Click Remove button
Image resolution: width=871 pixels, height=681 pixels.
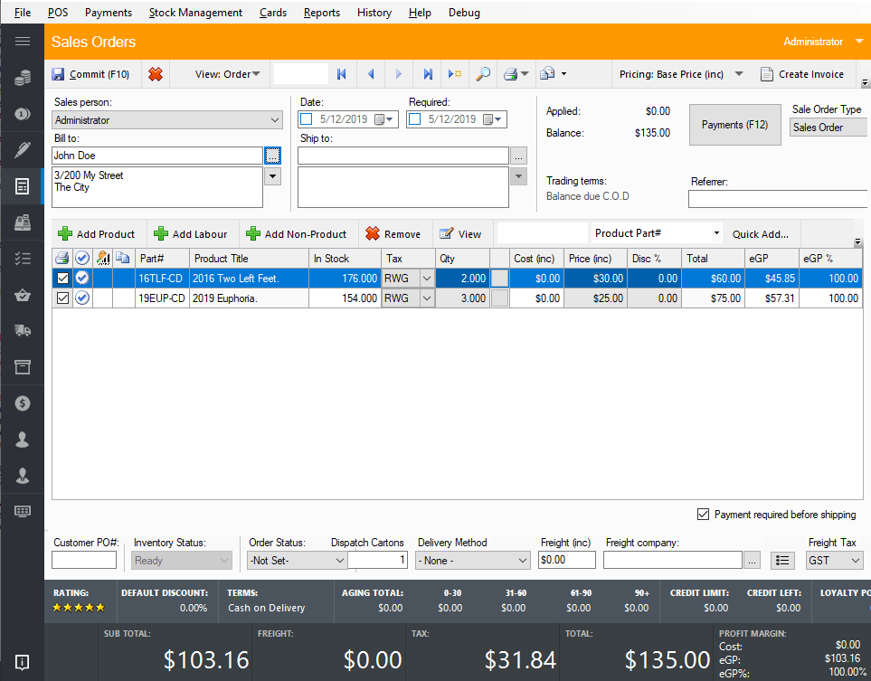pyautogui.click(x=393, y=234)
